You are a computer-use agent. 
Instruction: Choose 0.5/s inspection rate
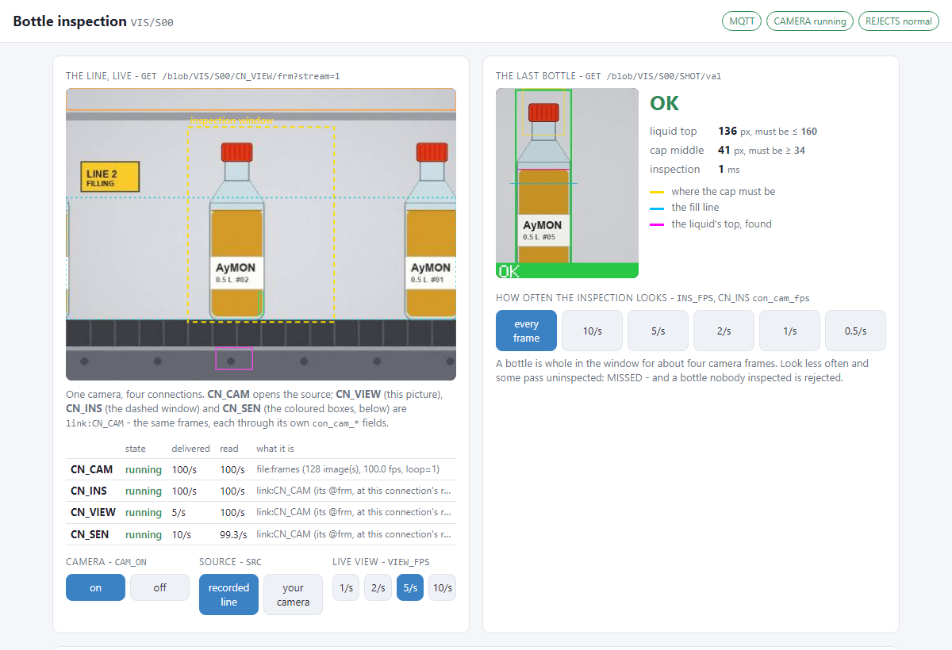(x=855, y=331)
